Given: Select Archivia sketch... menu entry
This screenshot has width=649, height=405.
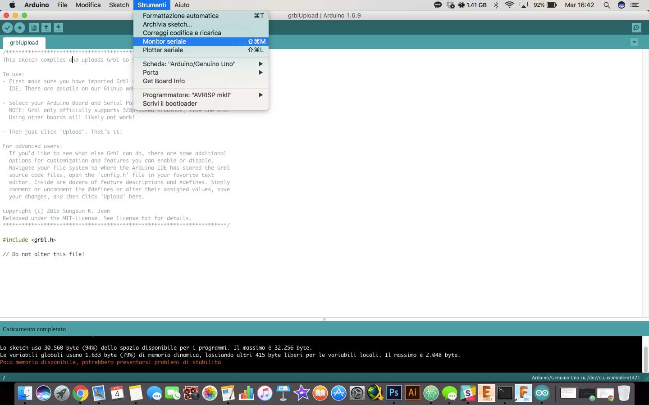Looking at the screenshot, I should [201, 24].
